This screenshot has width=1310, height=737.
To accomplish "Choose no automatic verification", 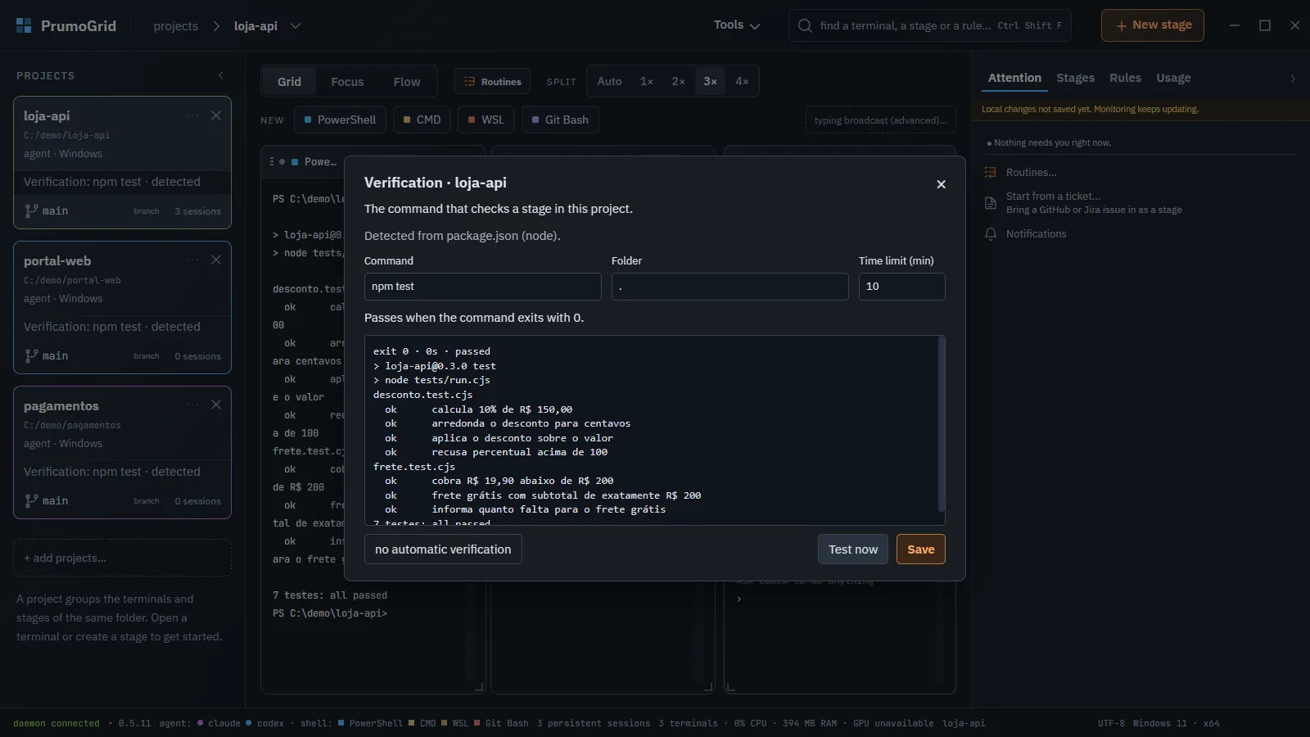I will pyautogui.click(x=443, y=549).
